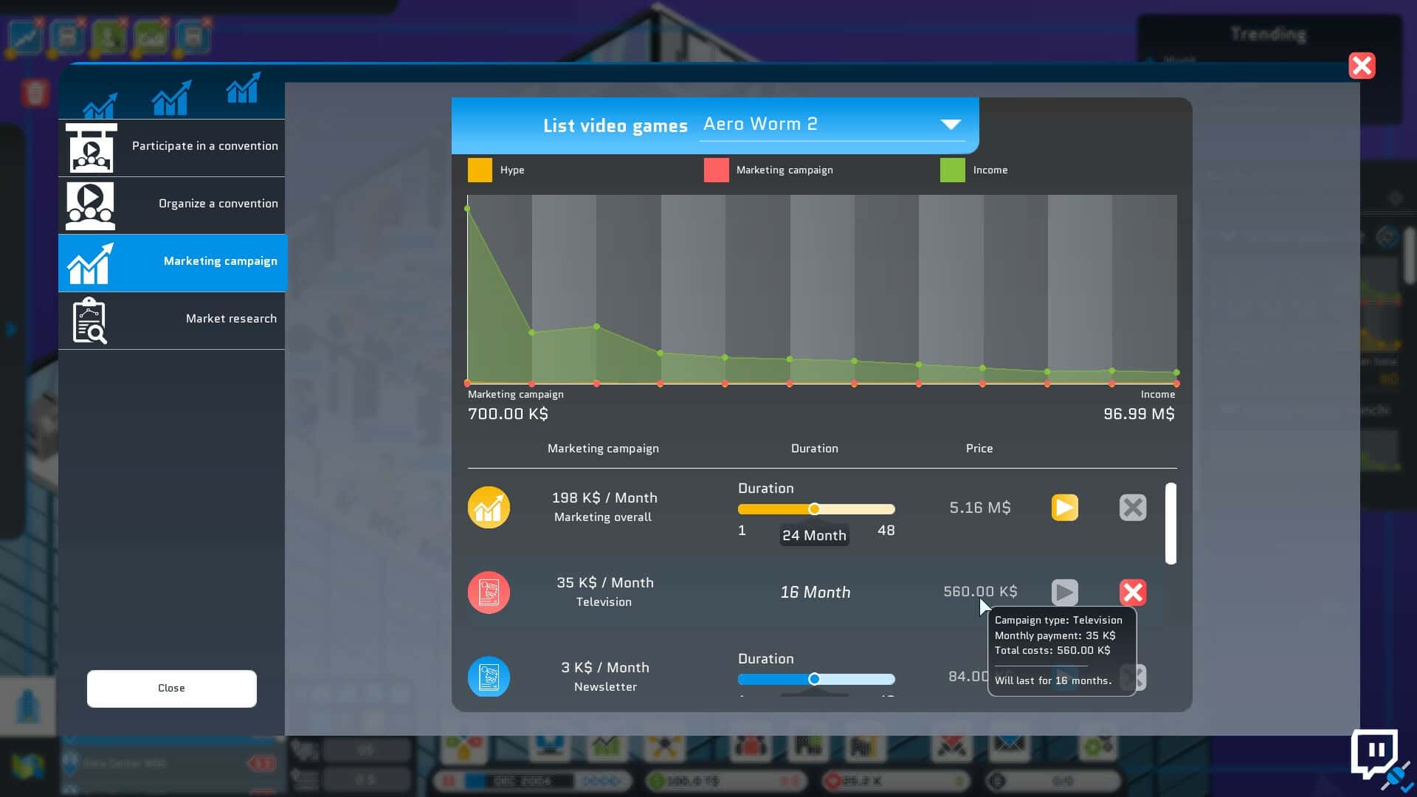Click the greyed Television play button
This screenshot has height=797, width=1417.
[1064, 593]
